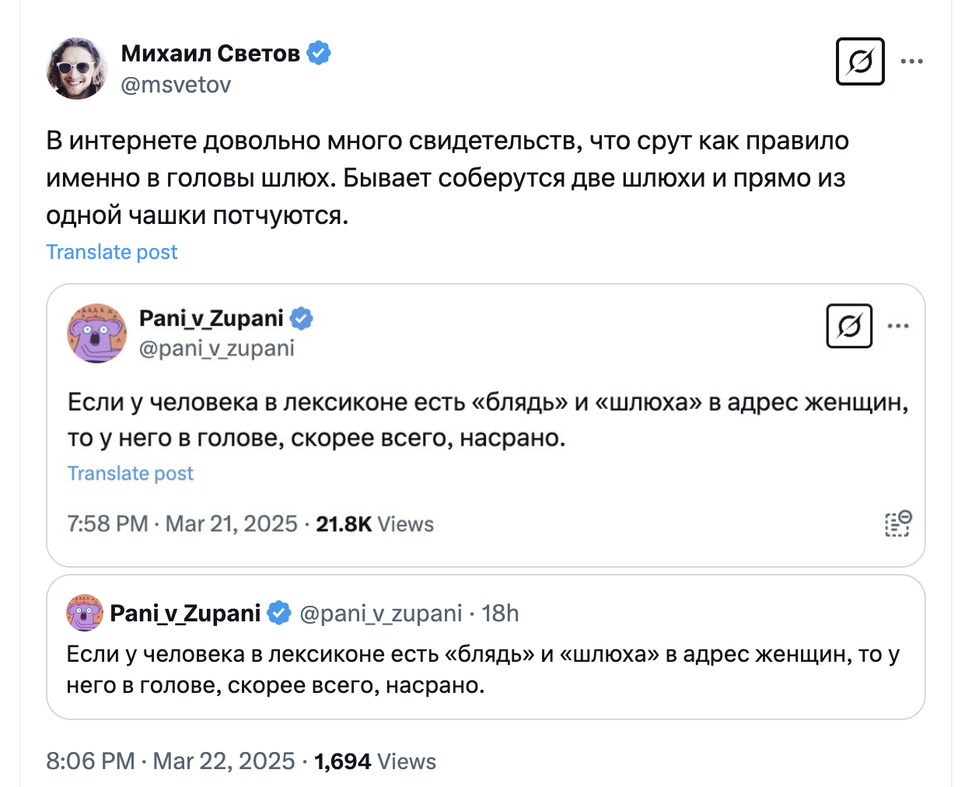This screenshot has height=787, width=972.
Task: Click the Grok icon on the main post
Action: [860, 61]
